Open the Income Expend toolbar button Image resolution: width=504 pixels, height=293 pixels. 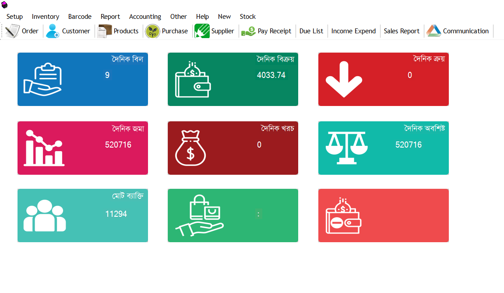(353, 31)
